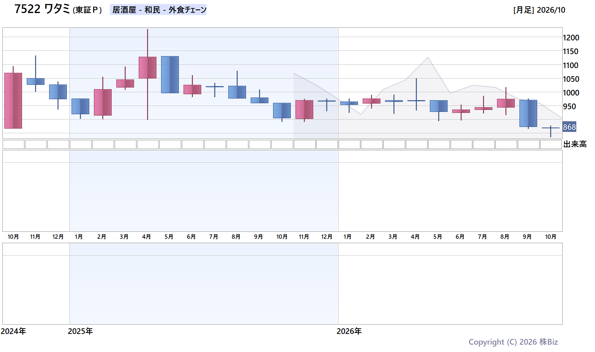This screenshot has width=595, height=352.
Task: Click the 4月 label under 2025
Action: (146, 237)
